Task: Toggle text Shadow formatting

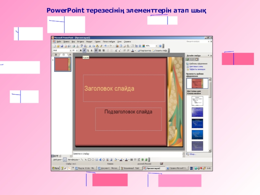Action: click(x=92, y=51)
